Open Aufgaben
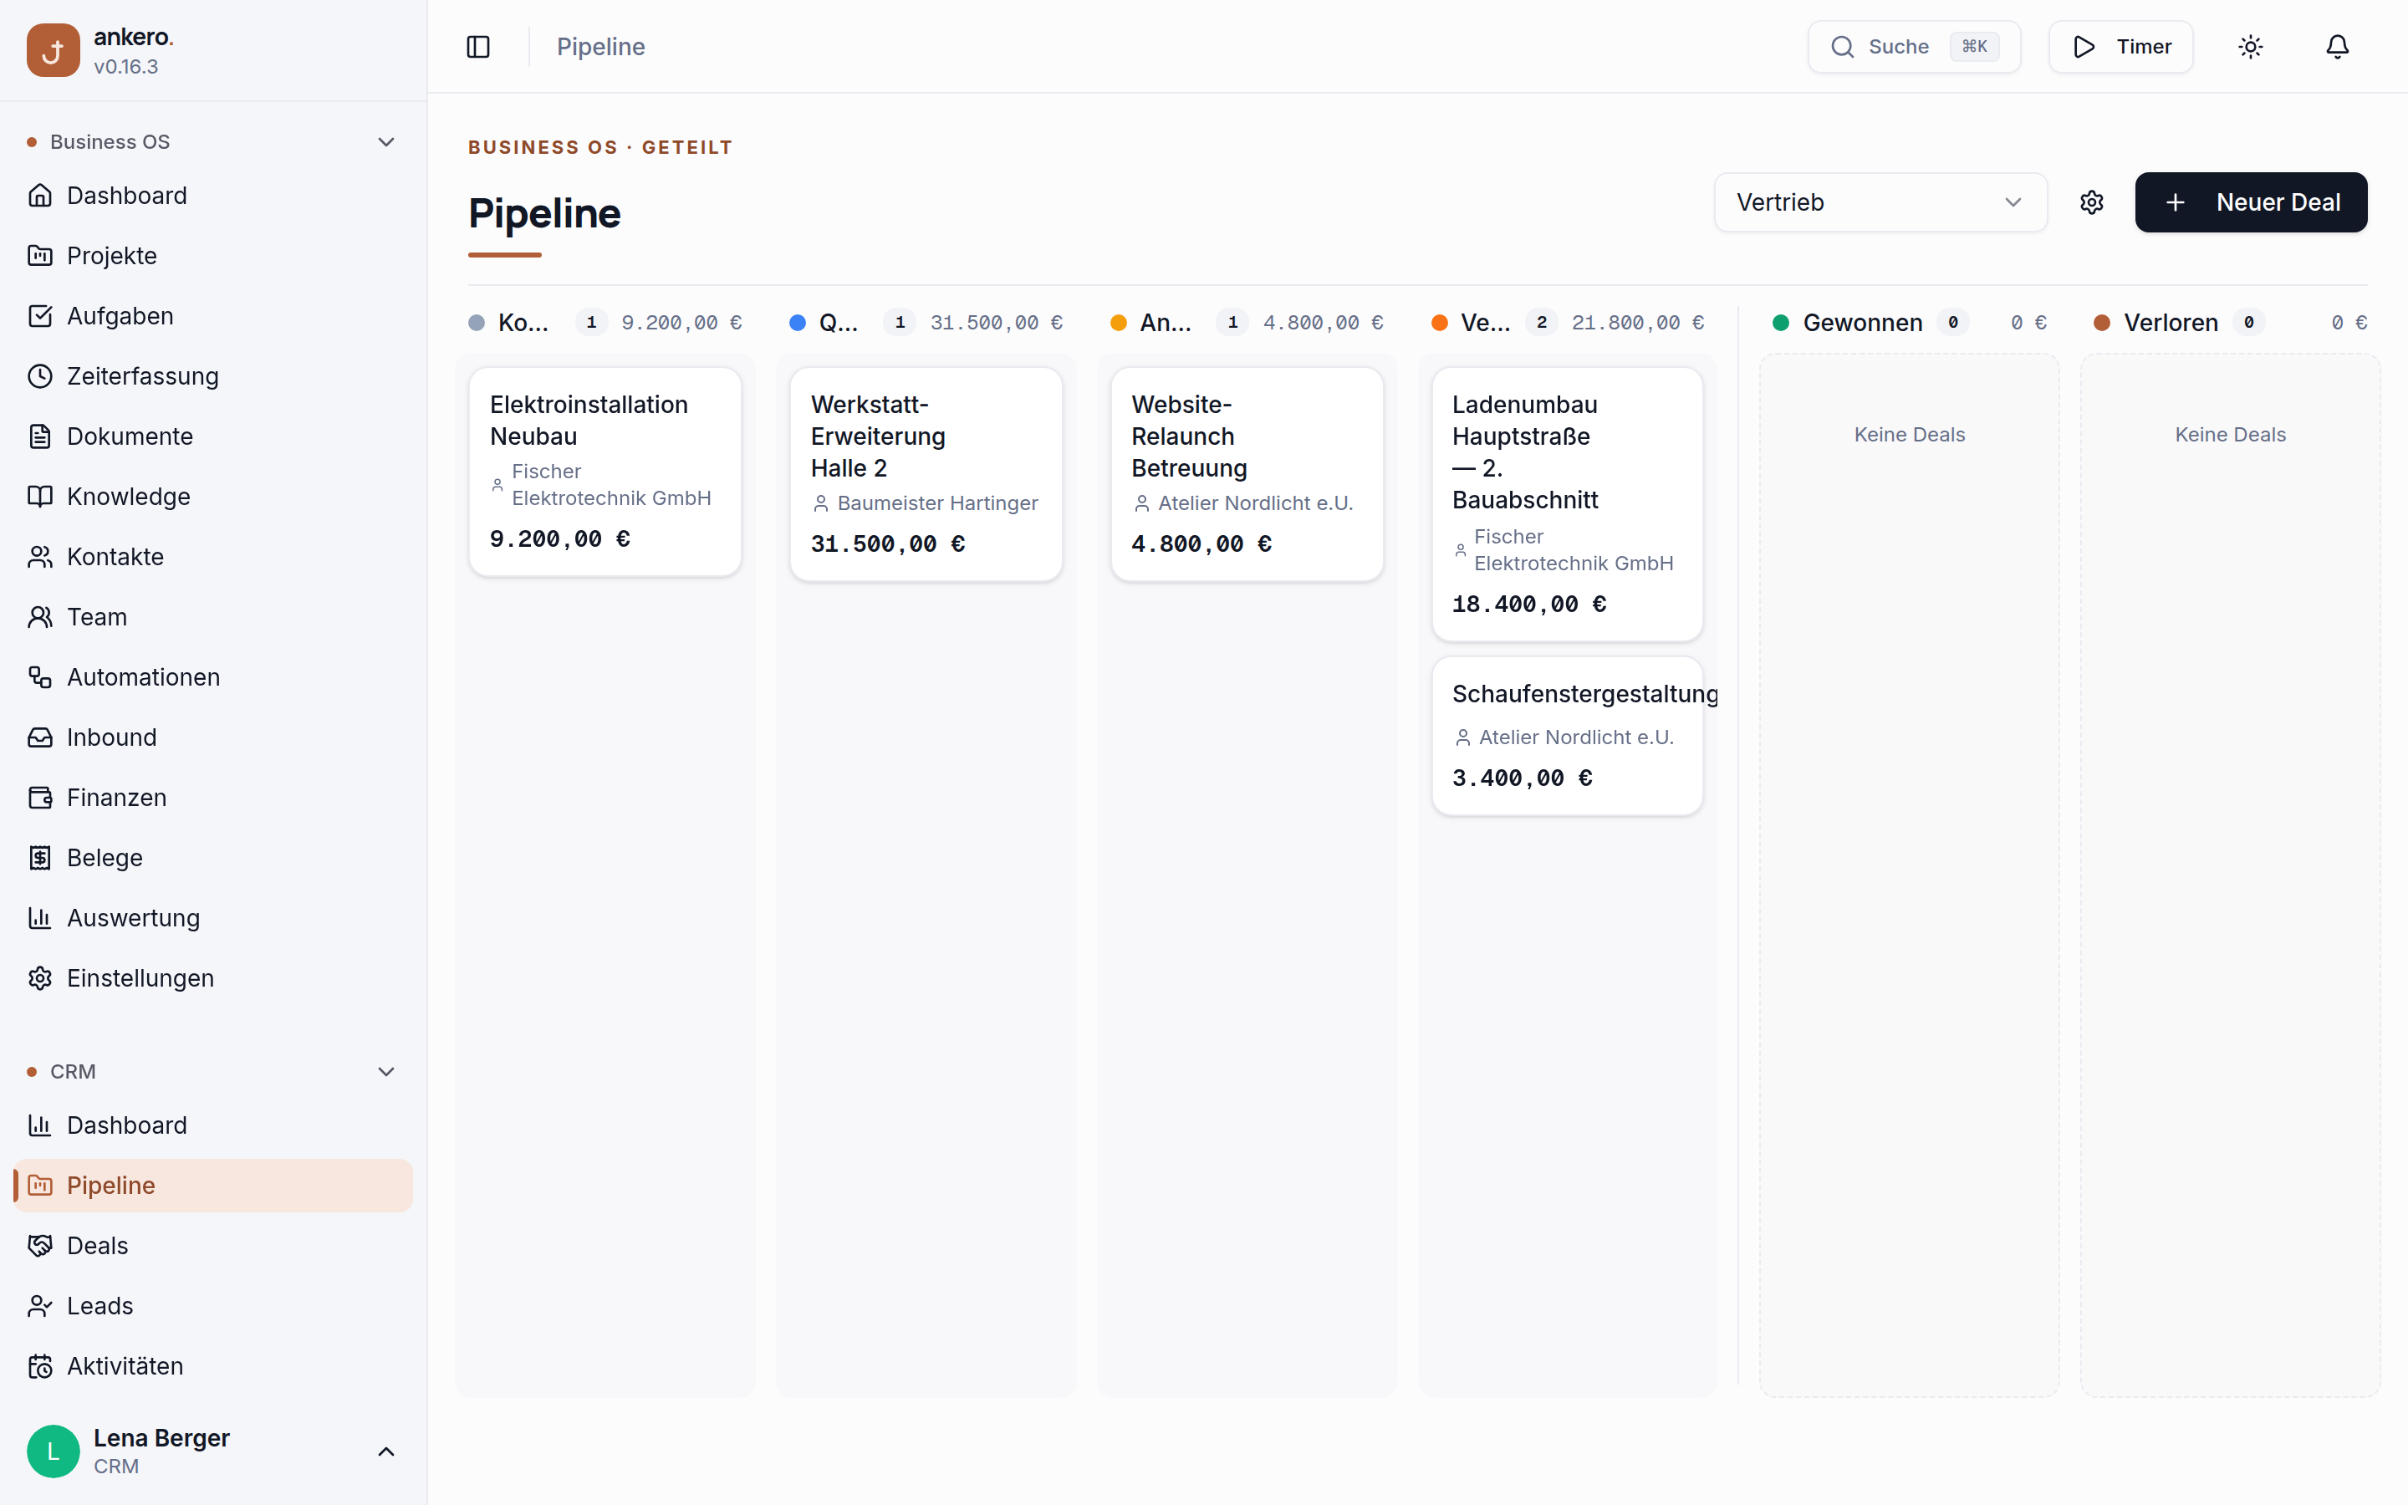The height and width of the screenshot is (1505, 2408). [213, 317]
